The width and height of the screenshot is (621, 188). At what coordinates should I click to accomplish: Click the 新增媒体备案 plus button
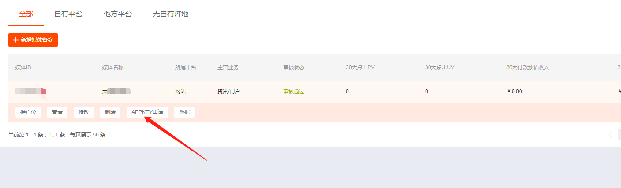(33, 40)
